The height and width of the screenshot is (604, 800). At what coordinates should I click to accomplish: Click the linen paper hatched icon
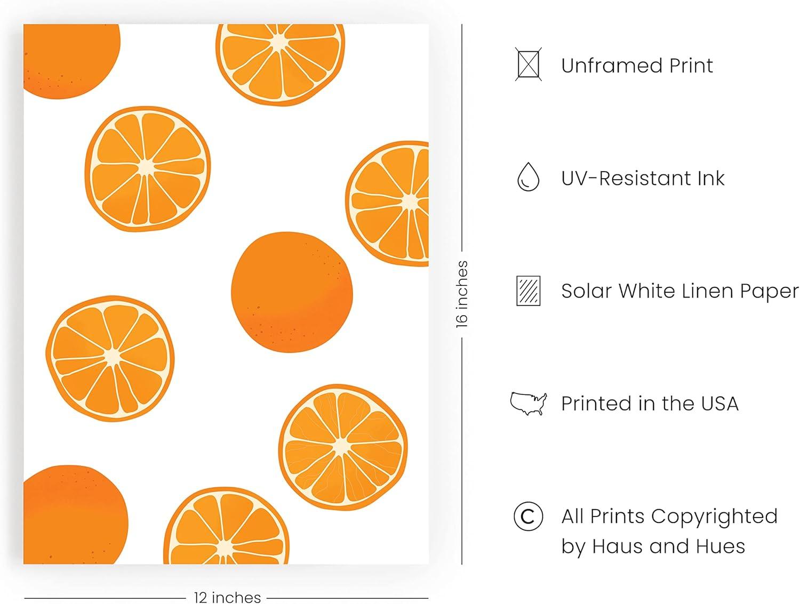click(x=528, y=291)
